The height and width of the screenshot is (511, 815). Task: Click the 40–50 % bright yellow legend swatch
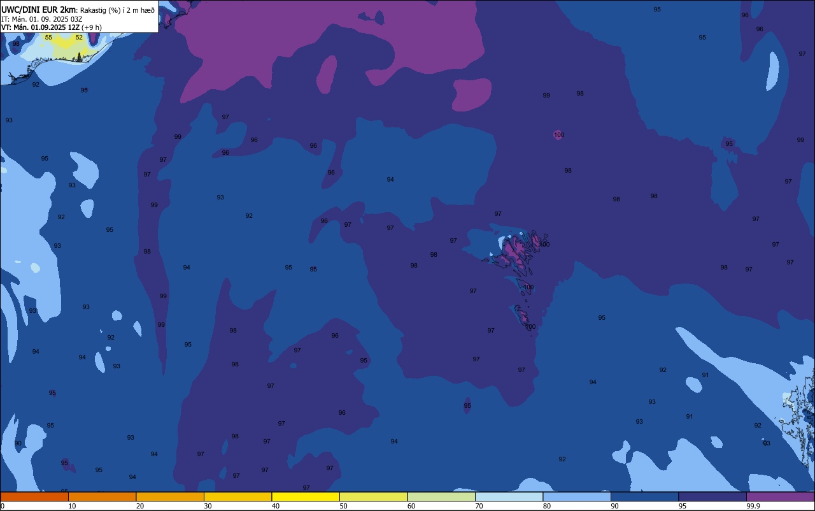pyautogui.click(x=306, y=496)
